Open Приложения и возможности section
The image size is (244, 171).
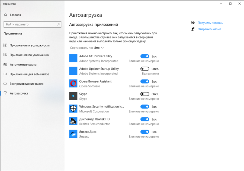[30, 45]
